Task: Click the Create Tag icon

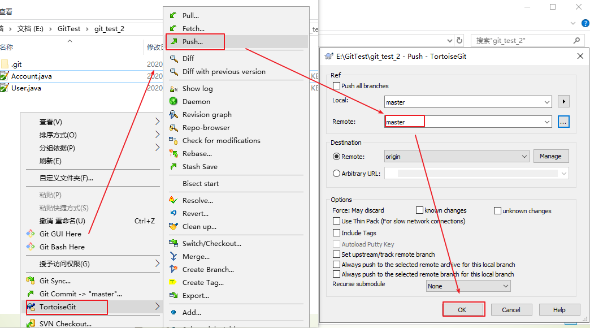Action: [173, 282]
